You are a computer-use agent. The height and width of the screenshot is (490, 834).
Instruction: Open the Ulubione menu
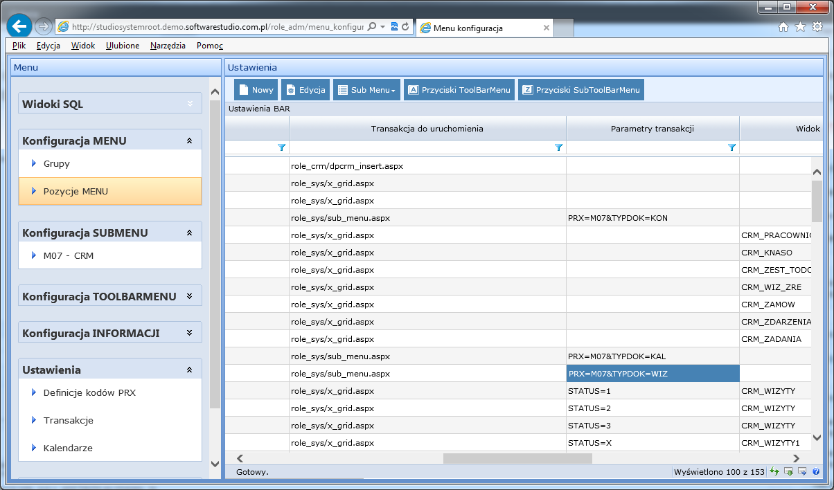[x=123, y=46]
